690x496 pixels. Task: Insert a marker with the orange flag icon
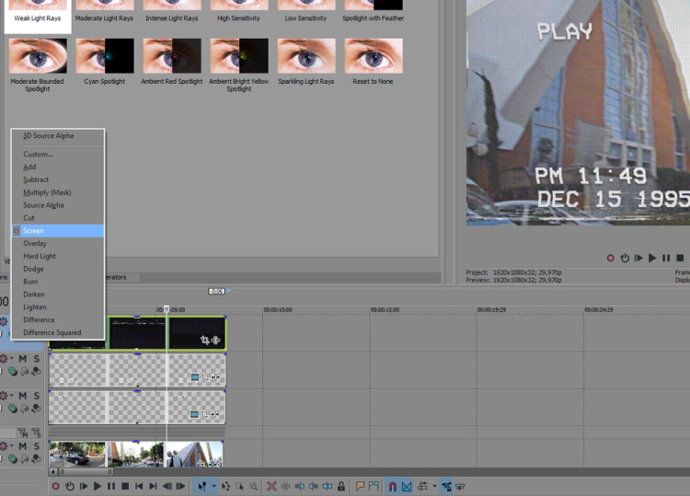[360, 486]
